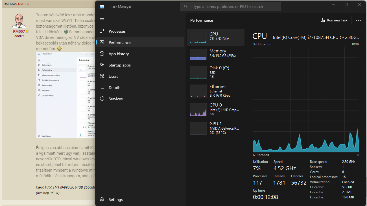Click the % Utilization graph label

tap(262, 44)
